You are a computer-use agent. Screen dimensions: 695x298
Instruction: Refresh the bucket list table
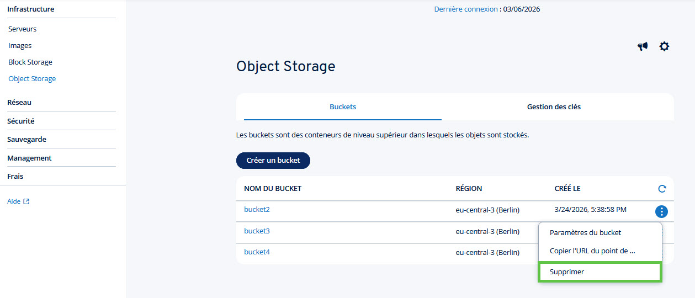[662, 189]
